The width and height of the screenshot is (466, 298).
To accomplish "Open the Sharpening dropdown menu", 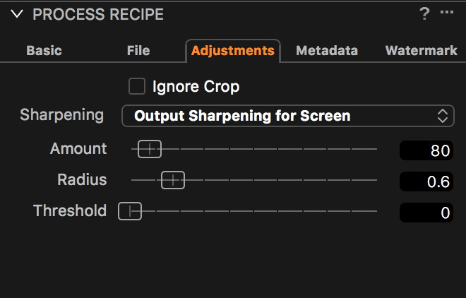I will (287, 116).
